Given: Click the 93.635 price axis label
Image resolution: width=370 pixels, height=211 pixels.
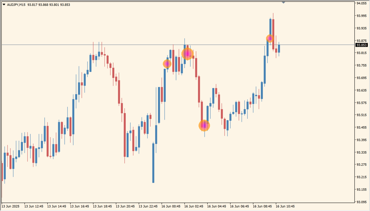Looking at the screenshot, I should point(361,91).
